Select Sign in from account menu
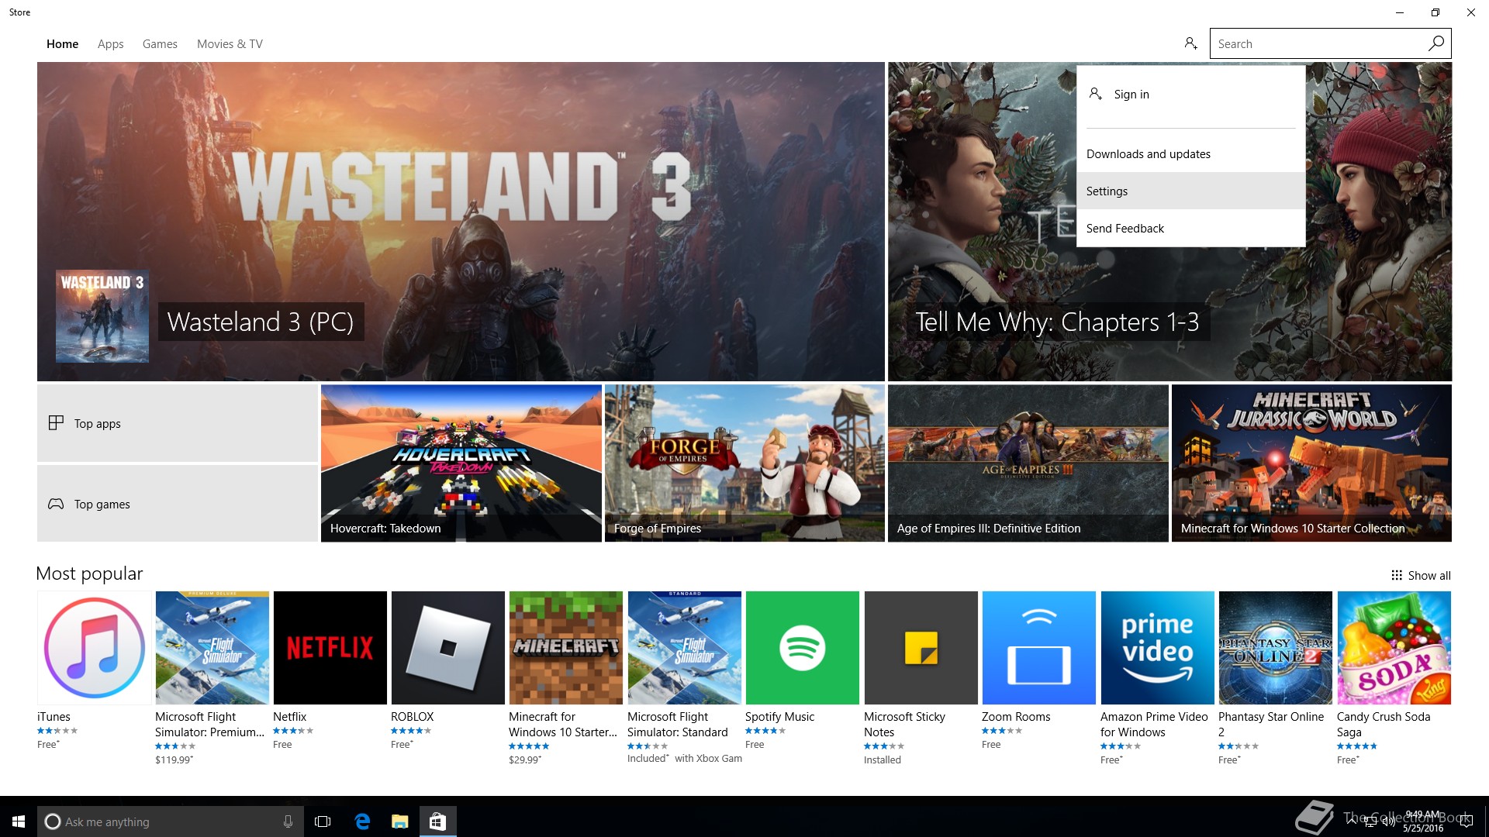 [x=1191, y=94]
